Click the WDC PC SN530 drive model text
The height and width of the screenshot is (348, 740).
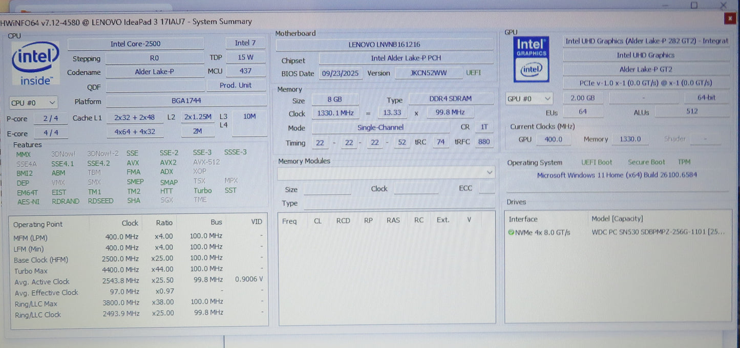pyautogui.click(x=658, y=232)
